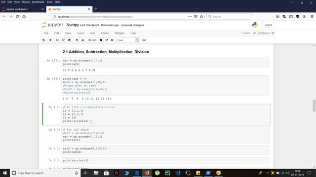This screenshot has width=316, height=177.
Task: Click the Trusted notebook indicator
Action: (x=245, y=33)
